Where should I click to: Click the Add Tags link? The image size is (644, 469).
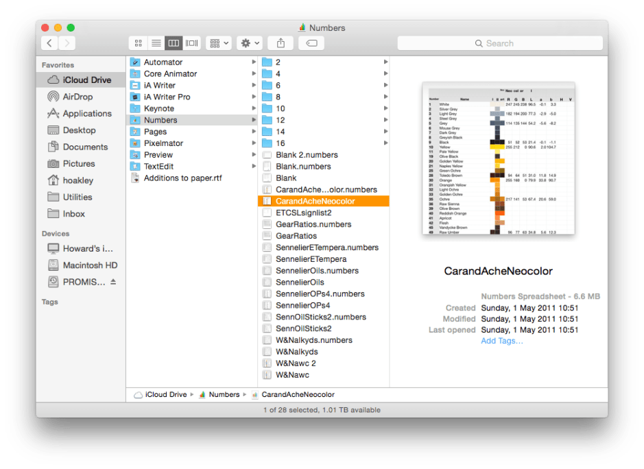click(x=502, y=341)
